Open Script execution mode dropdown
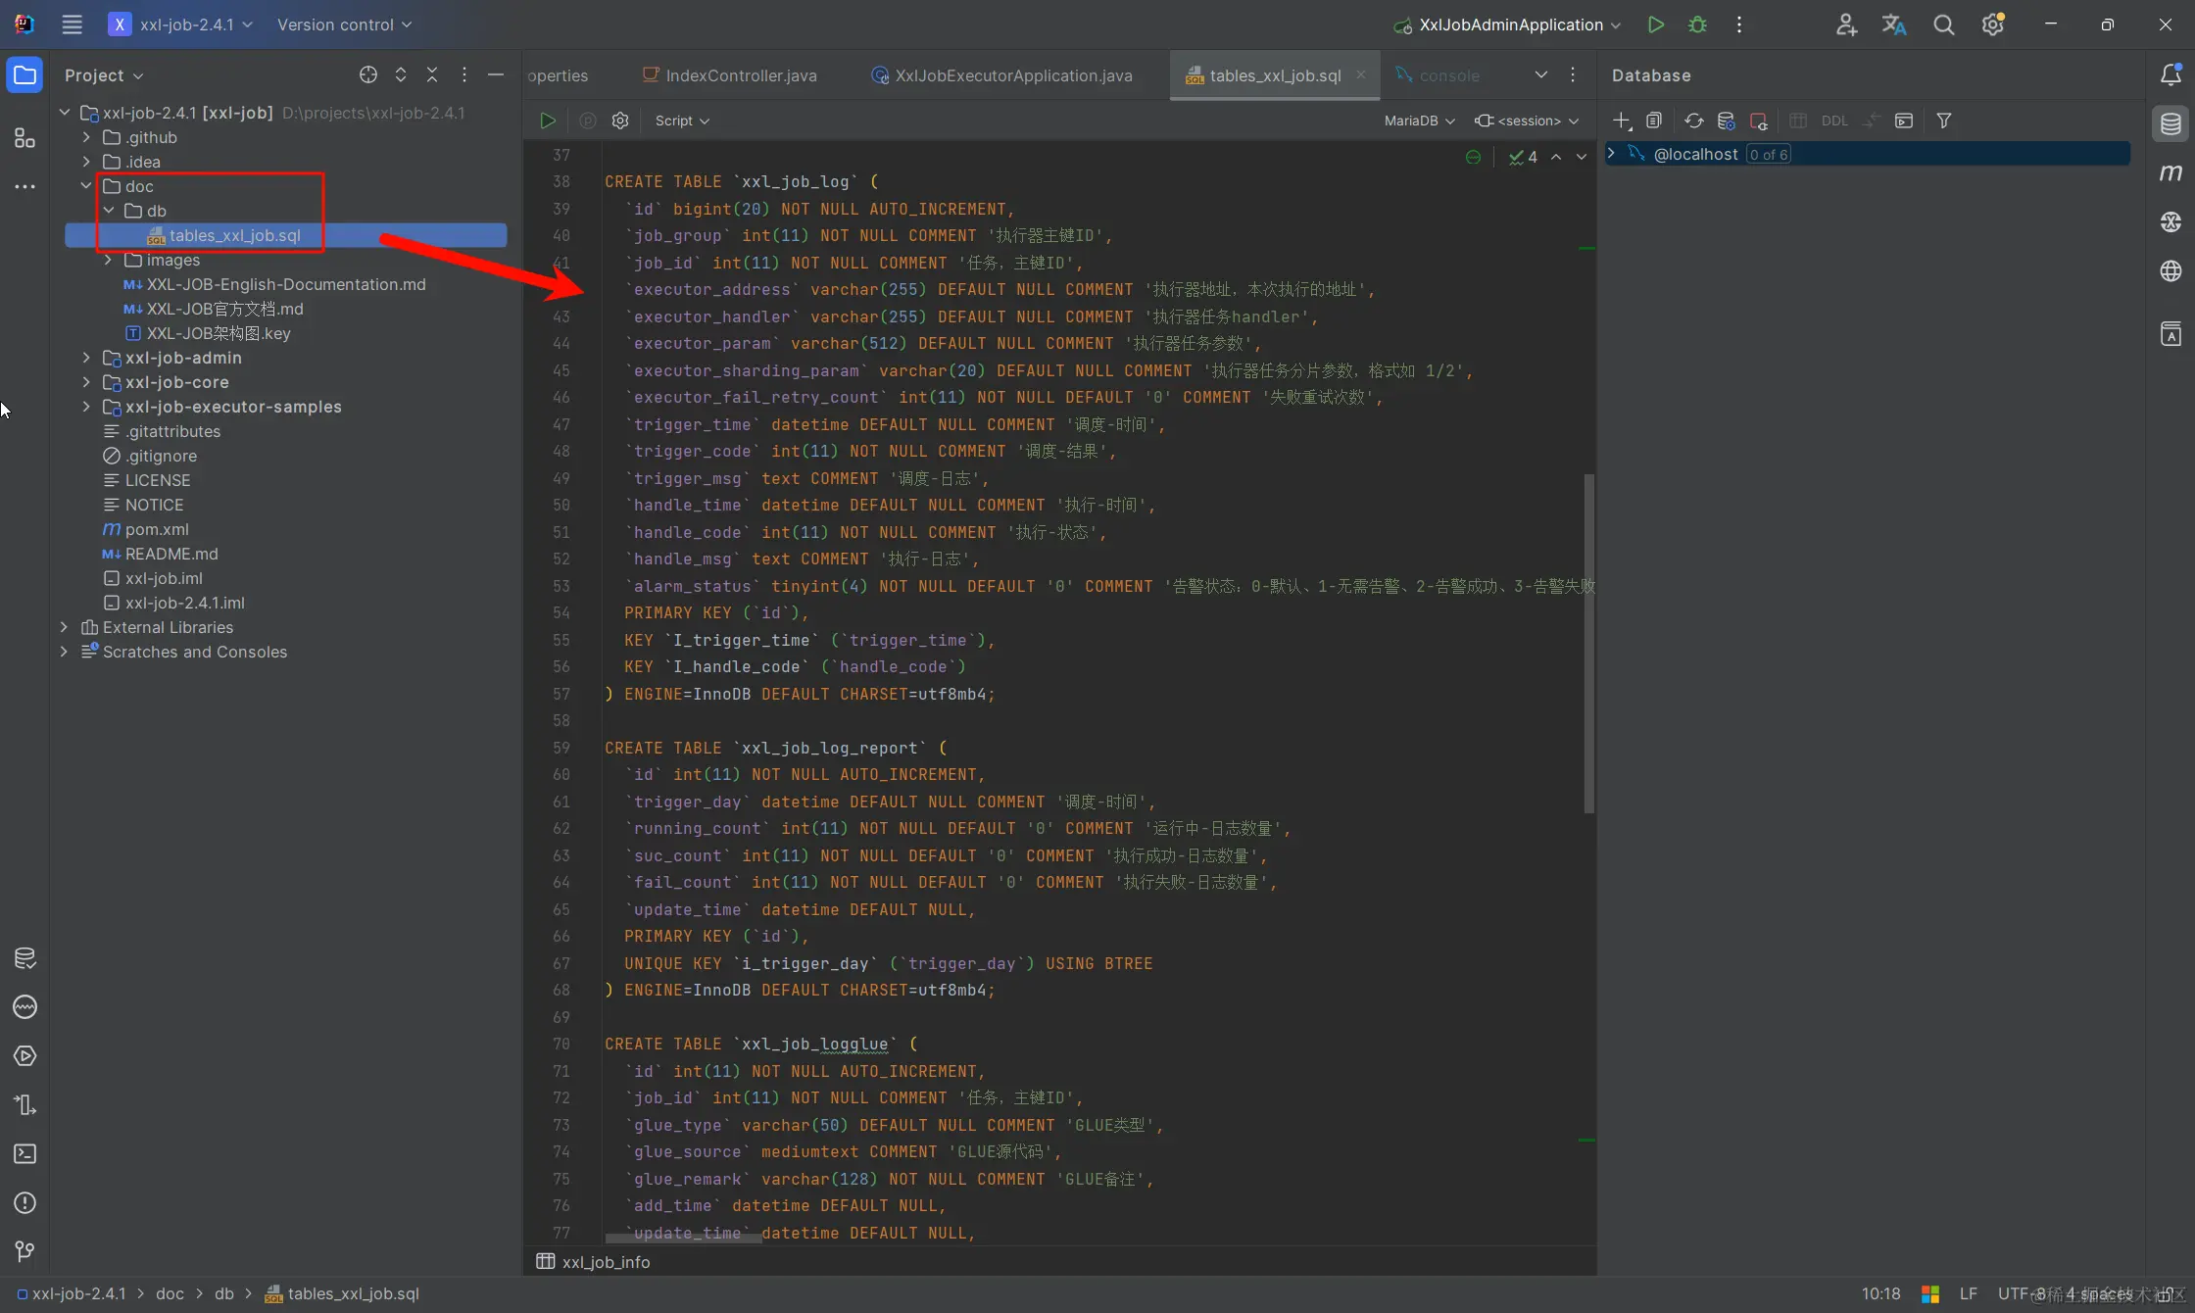This screenshot has height=1313, width=2195. [x=682, y=121]
